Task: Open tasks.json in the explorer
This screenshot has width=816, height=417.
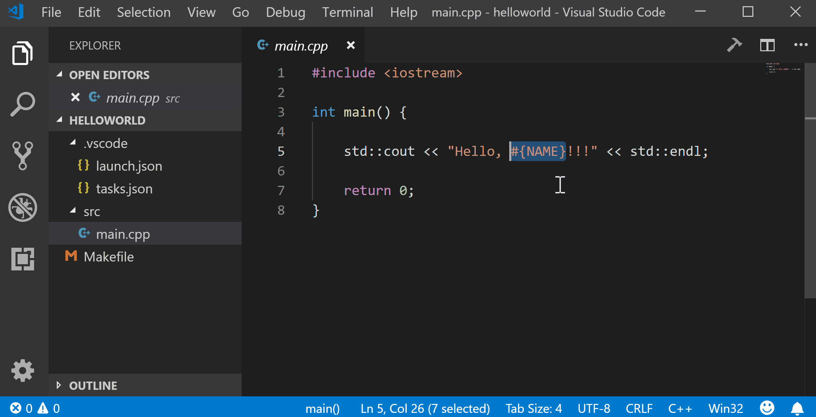Action: pos(124,189)
